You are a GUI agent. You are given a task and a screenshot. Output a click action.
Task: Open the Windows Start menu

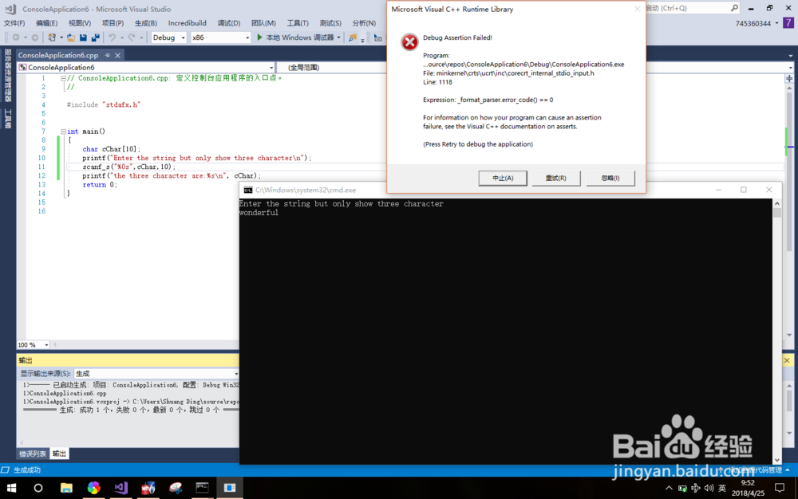click(x=11, y=488)
